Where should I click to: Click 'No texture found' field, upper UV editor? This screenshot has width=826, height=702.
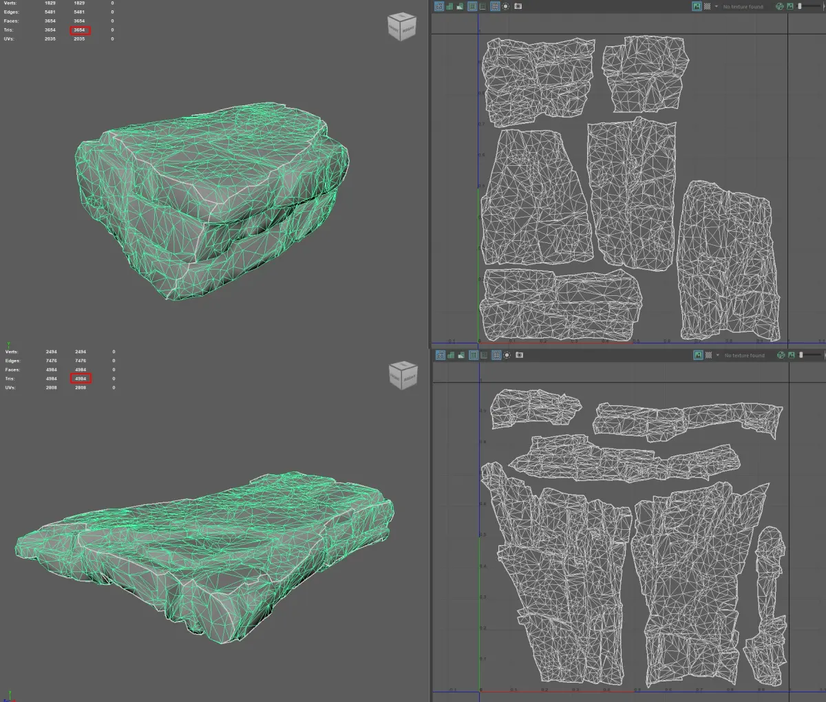[743, 7]
